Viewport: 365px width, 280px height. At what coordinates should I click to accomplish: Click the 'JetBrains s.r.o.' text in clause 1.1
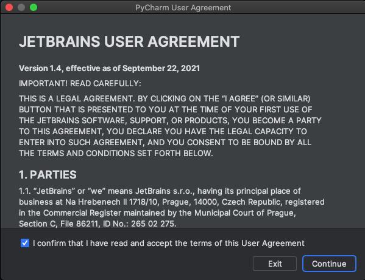[x=165, y=191]
